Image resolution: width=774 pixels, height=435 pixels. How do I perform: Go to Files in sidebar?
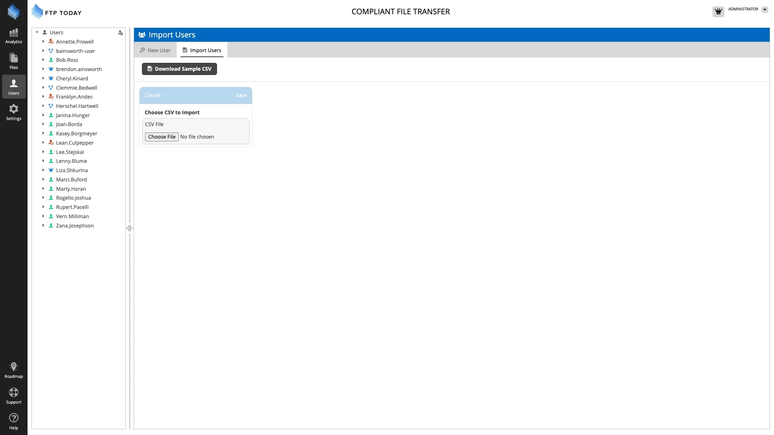pyautogui.click(x=14, y=61)
